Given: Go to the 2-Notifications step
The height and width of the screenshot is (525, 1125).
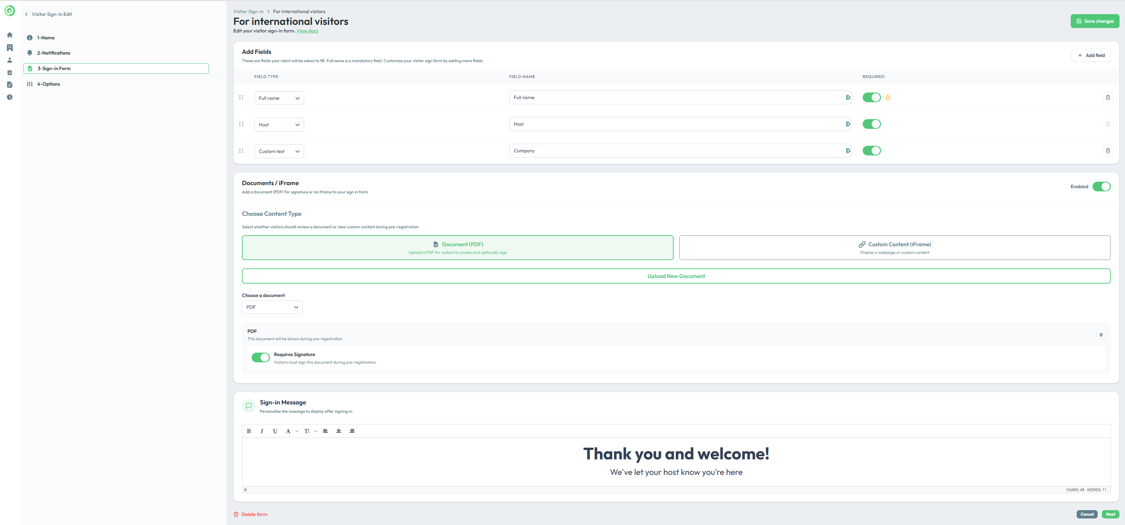Looking at the screenshot, I should 53,53.
